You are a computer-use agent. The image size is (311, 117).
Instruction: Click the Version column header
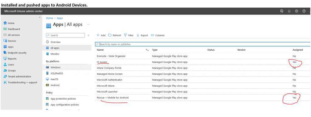(241, 50)
